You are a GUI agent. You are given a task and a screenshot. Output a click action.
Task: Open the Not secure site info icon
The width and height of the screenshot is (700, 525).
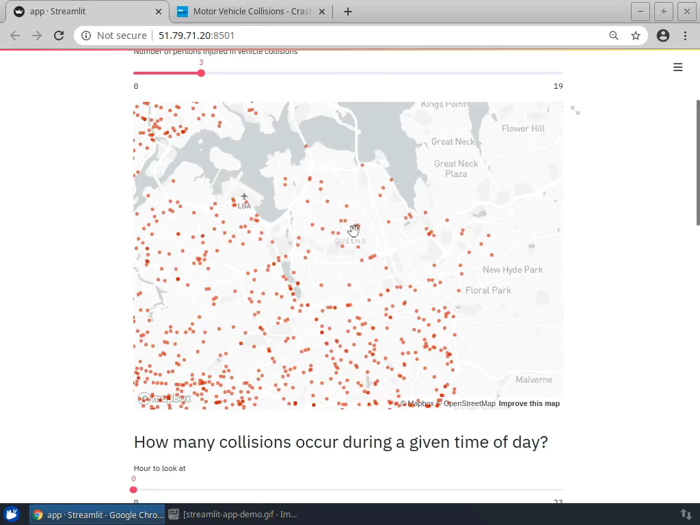[x=86, y=36]
